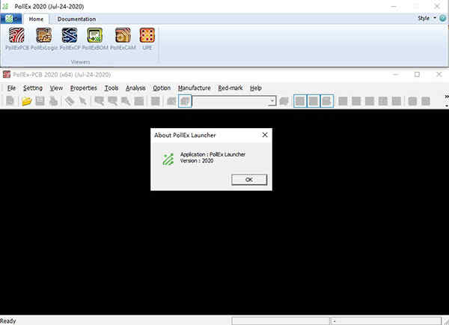Expand the layer combo box in toolbar
Image resolution: width=449 pixels, height=325 pixels.
[x=272, y=101]
